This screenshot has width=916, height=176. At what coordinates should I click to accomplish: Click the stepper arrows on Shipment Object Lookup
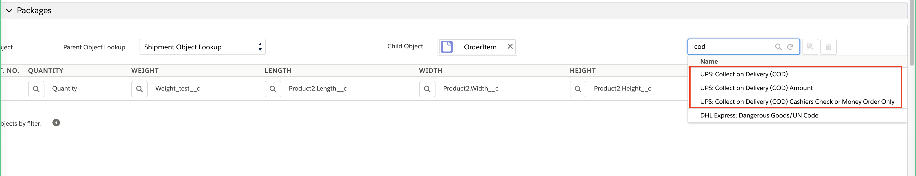pos(260,46)
